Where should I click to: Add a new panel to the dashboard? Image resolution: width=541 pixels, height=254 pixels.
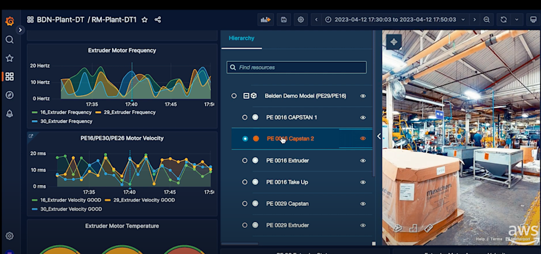[265, 20]
